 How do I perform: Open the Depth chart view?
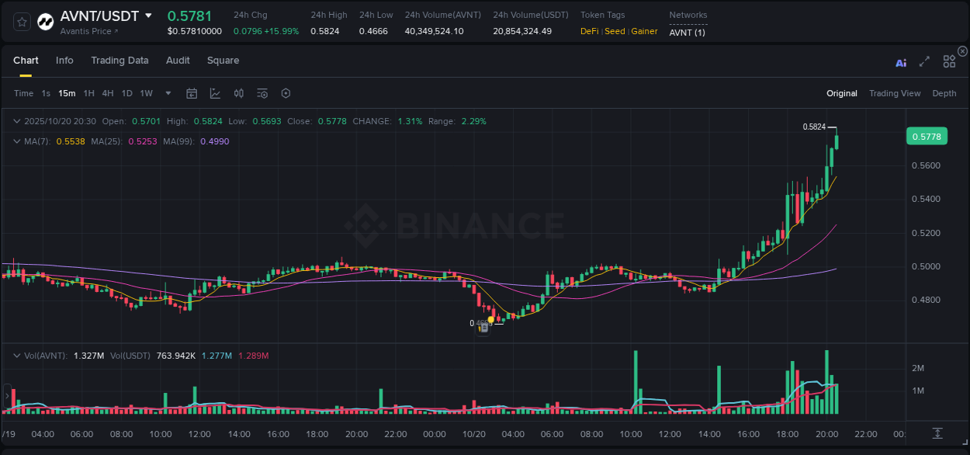click(944, 93)
